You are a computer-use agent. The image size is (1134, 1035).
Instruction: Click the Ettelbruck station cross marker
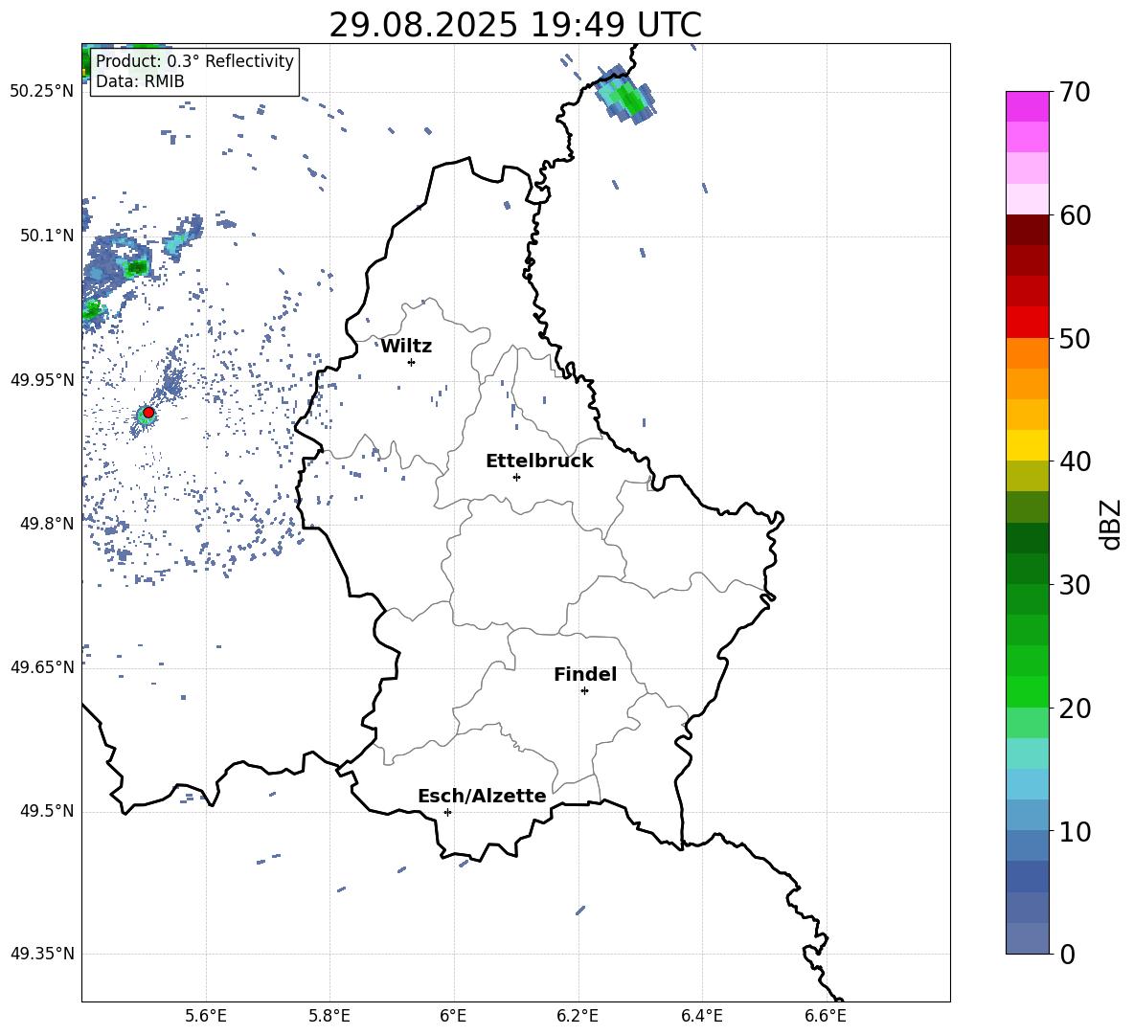pos(516,477)
